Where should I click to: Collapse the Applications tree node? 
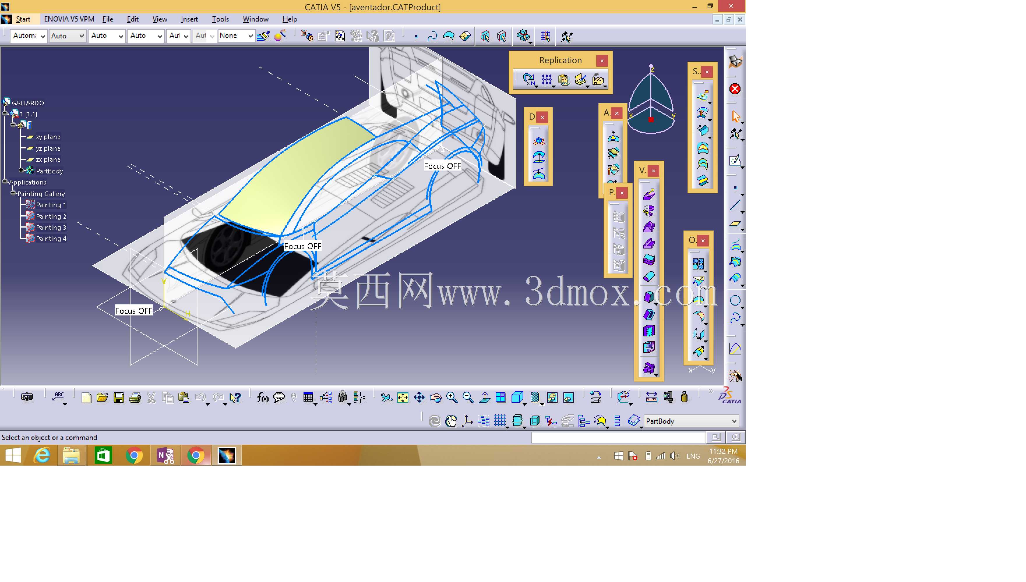tap(5, 182)
